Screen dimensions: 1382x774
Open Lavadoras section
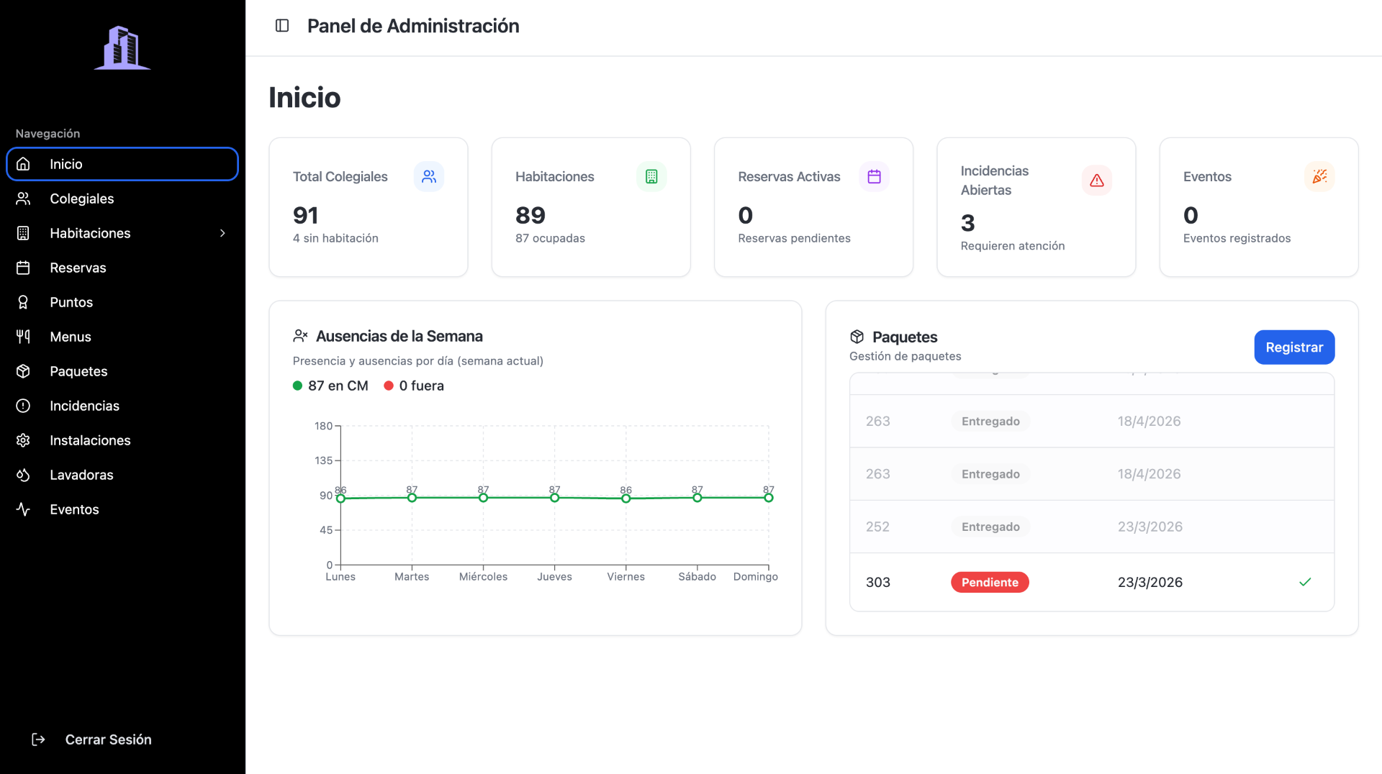coord(122,475)
